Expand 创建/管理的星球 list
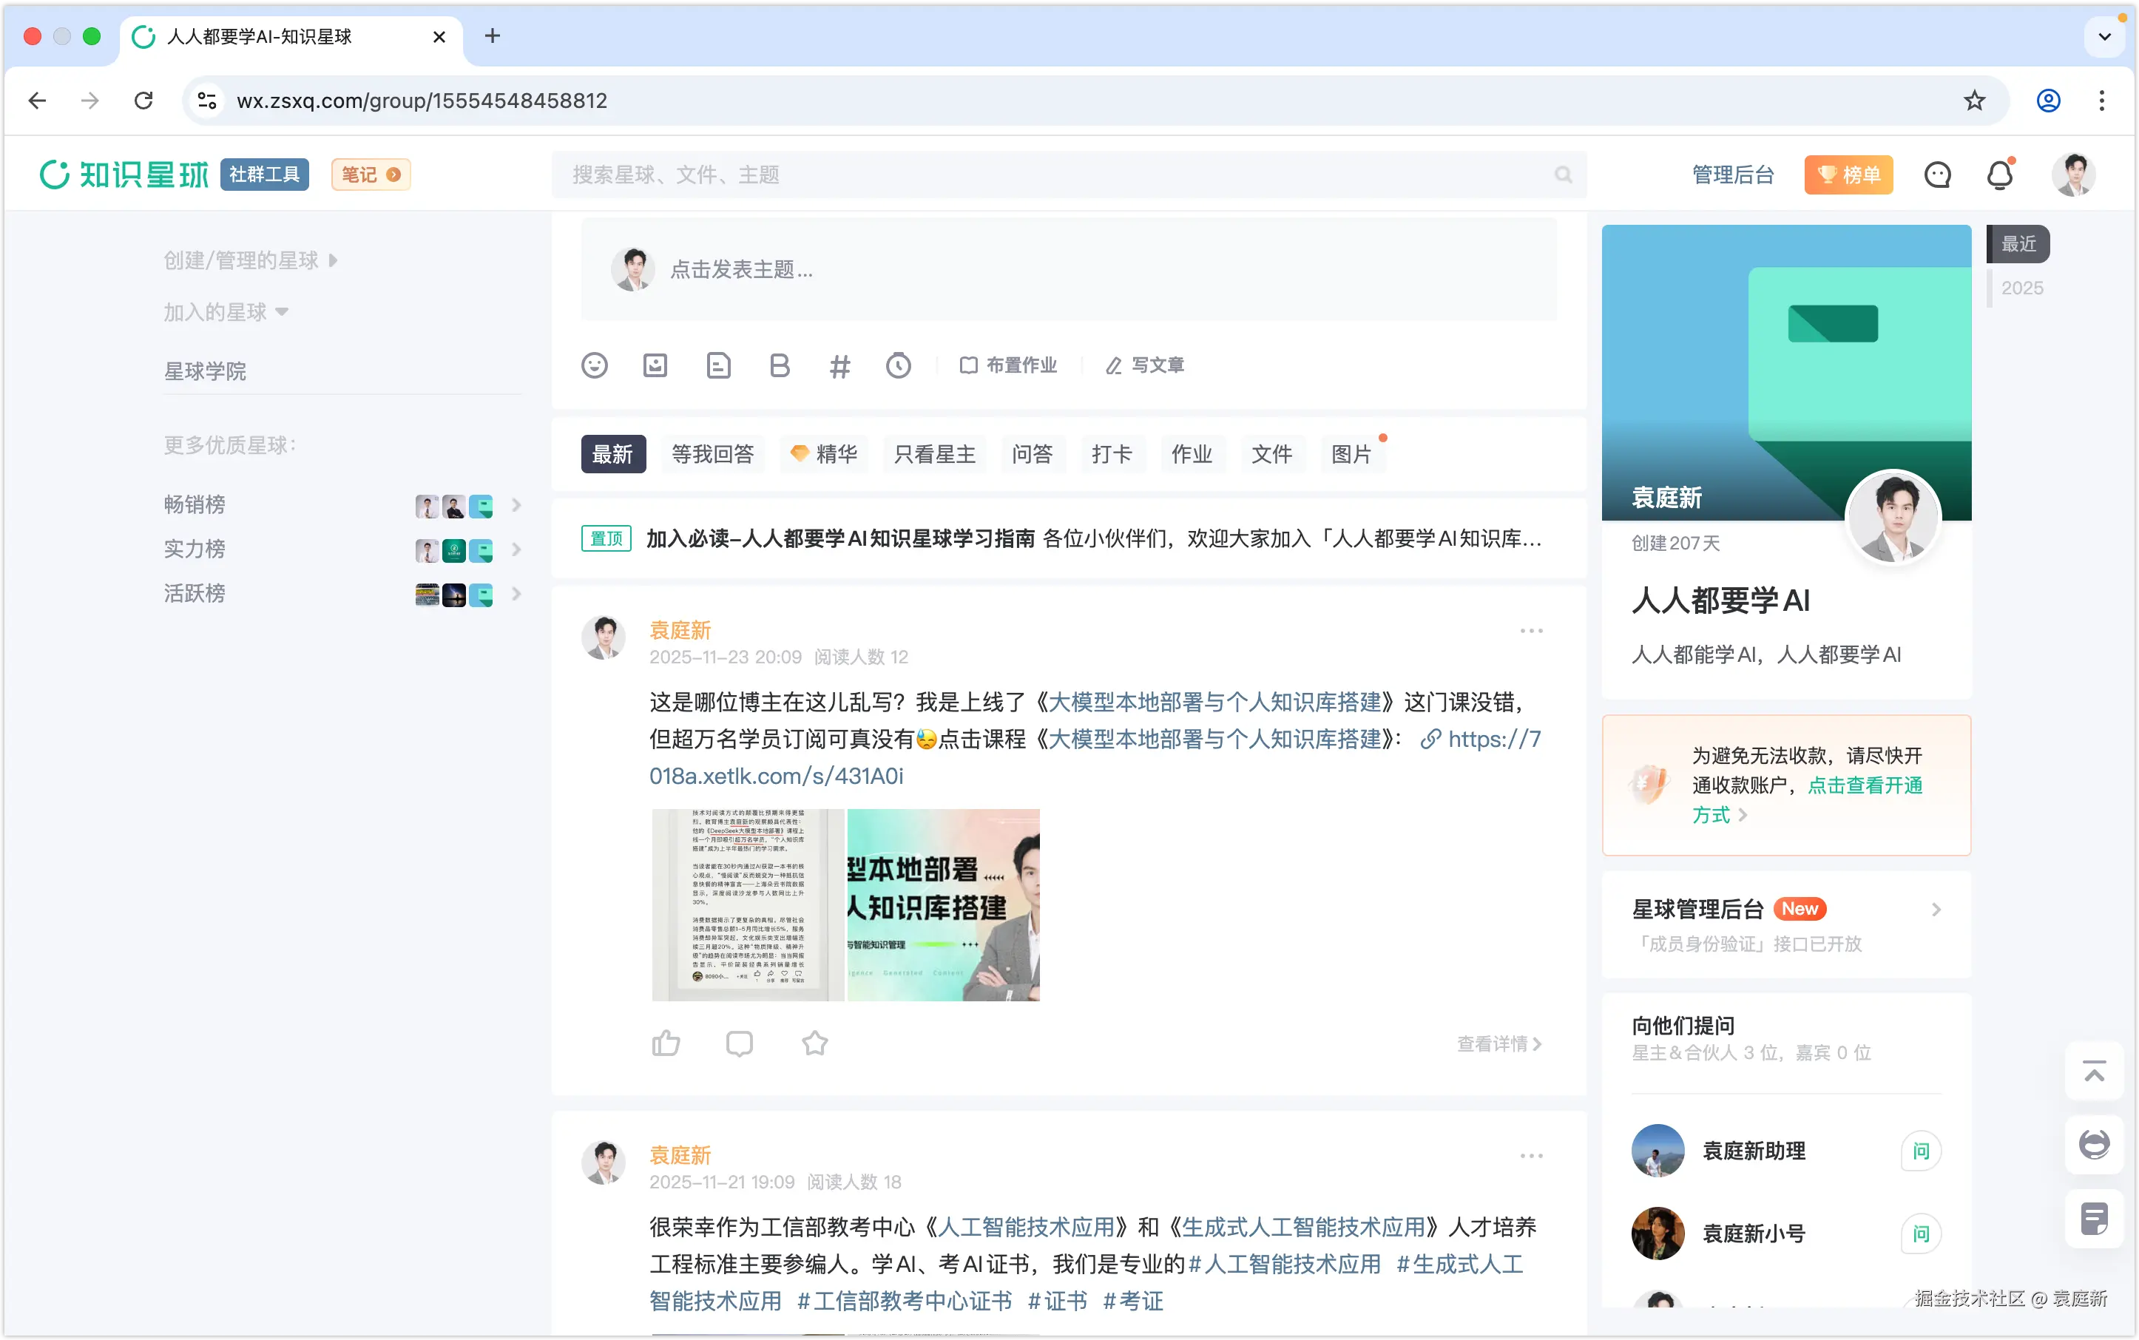Screen dimensions: 2139x1340 click(251, 260)
